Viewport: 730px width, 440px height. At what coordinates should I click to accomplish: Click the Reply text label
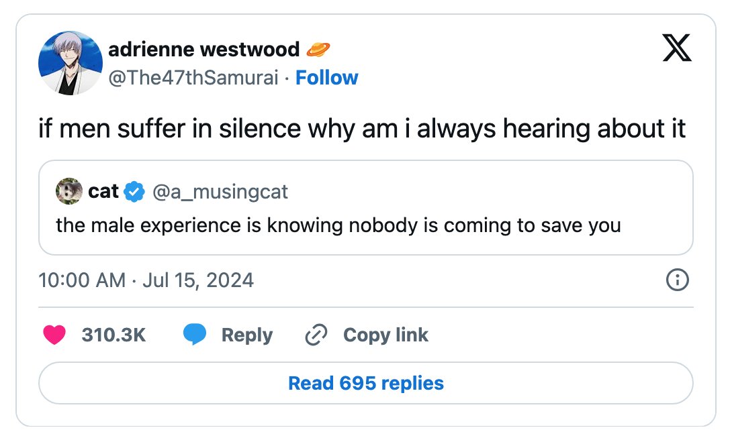click(246, 335)
